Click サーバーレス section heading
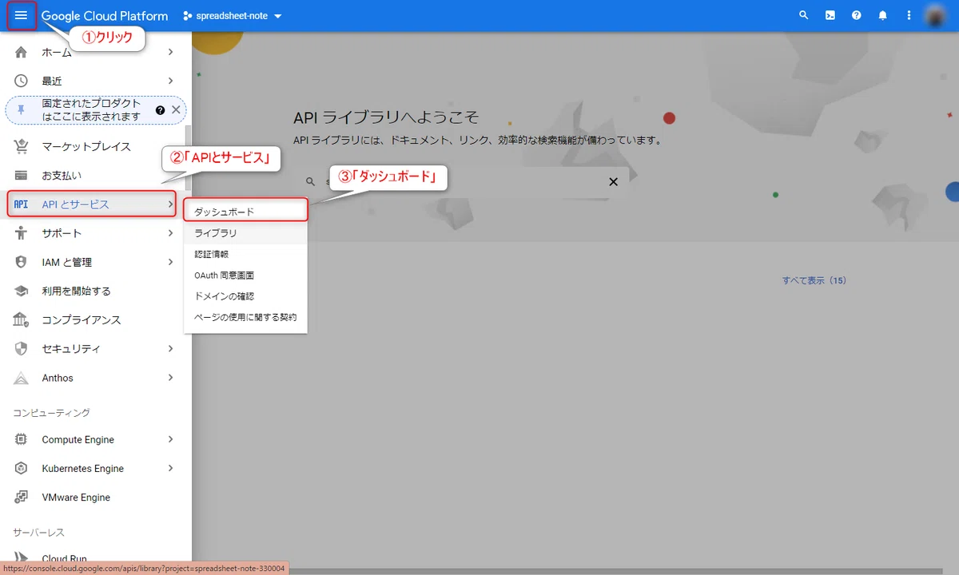 click(38, 532)
